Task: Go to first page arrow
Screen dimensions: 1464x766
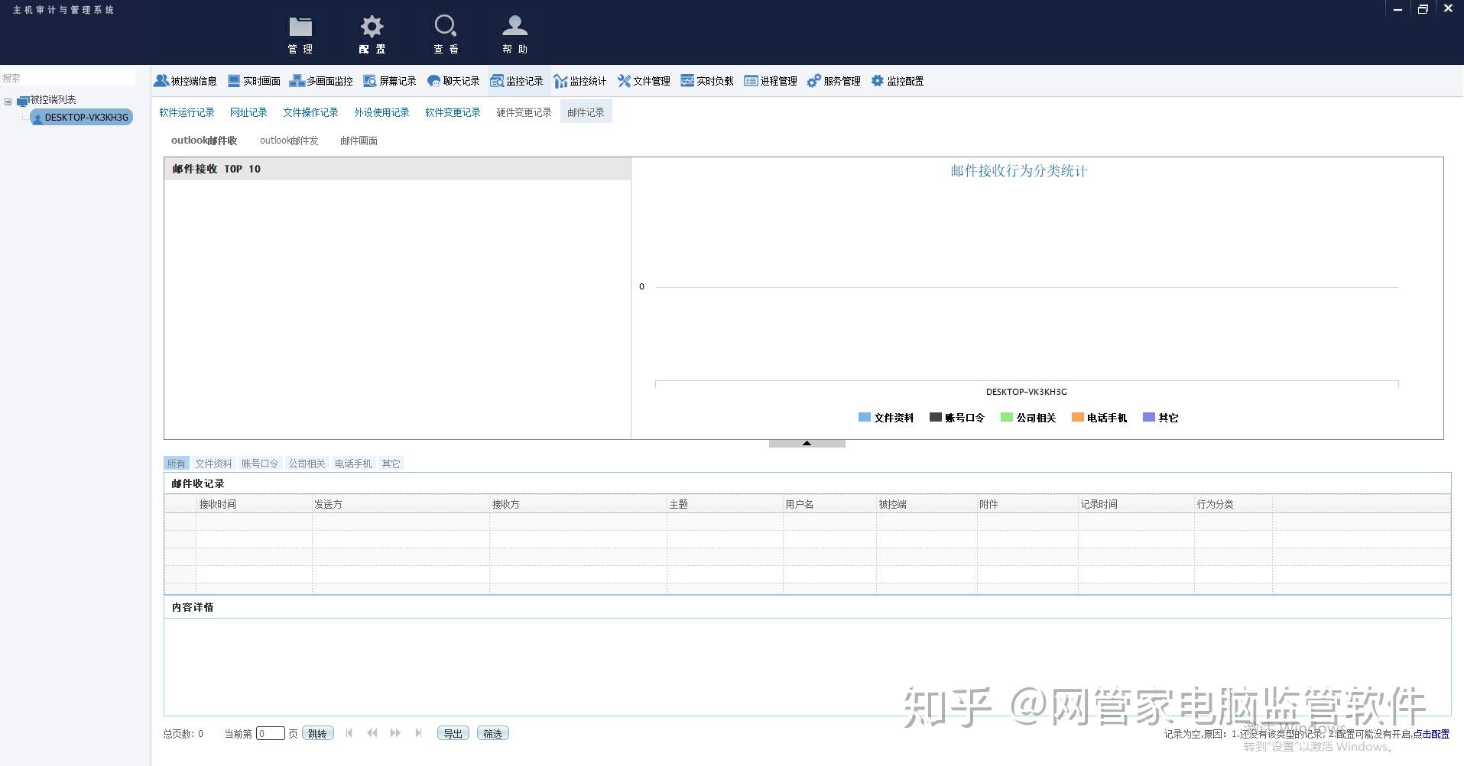Action: (349, 733)
